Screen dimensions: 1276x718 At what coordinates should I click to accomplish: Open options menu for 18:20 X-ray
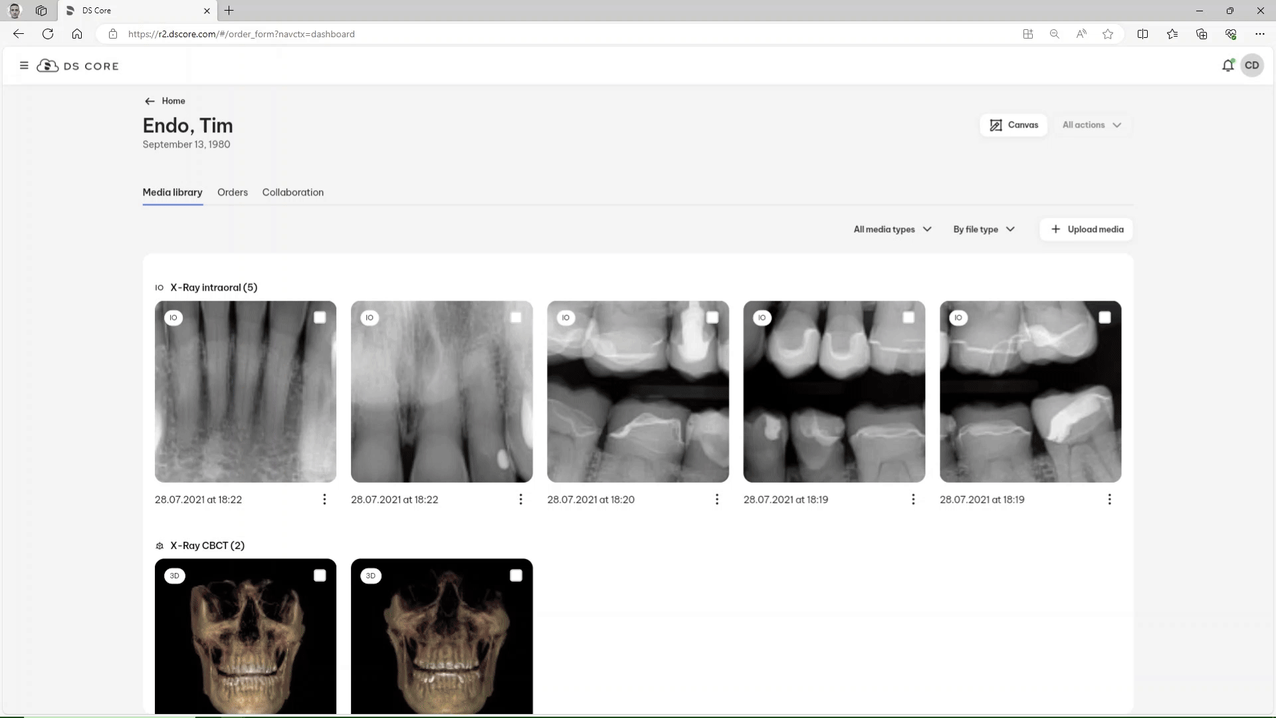(716, 499)
